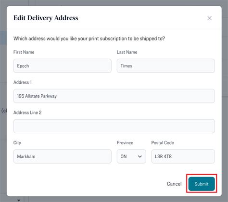Click the Last Name label
The image size is (228, 202).
[127, 52]
